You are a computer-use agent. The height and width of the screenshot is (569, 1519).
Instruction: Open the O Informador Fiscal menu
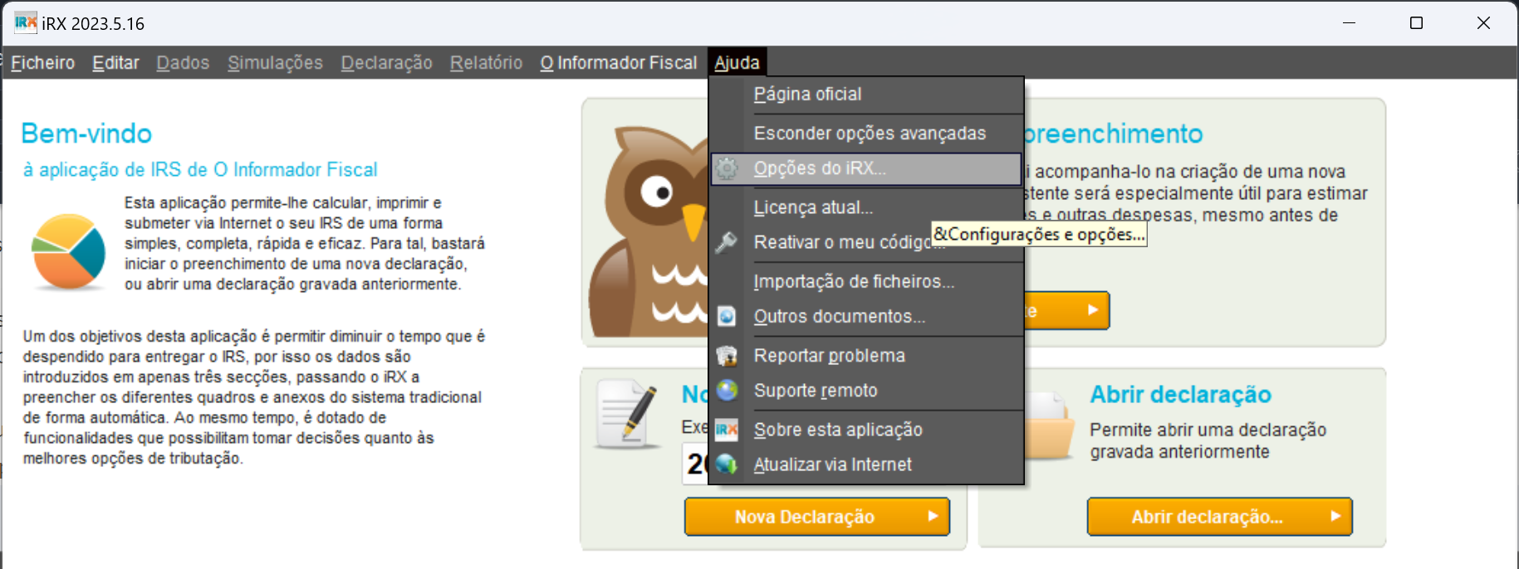(619, 63)
